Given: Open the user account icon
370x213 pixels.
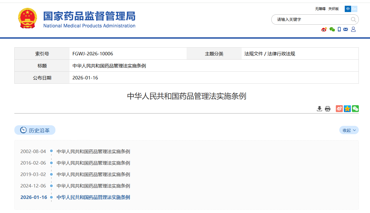Looking at the screenshot, I should 353,29.
